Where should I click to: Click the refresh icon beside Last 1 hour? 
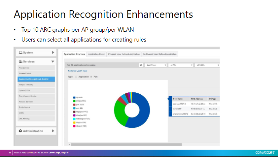(141, 65)
